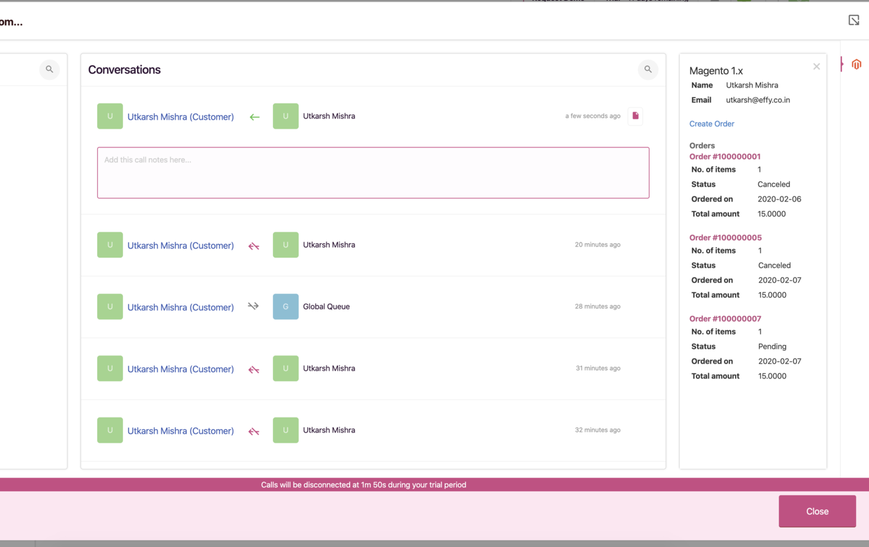Open the search in the Conversations panel
The image size is (869, 547).
tap(648, 70)
